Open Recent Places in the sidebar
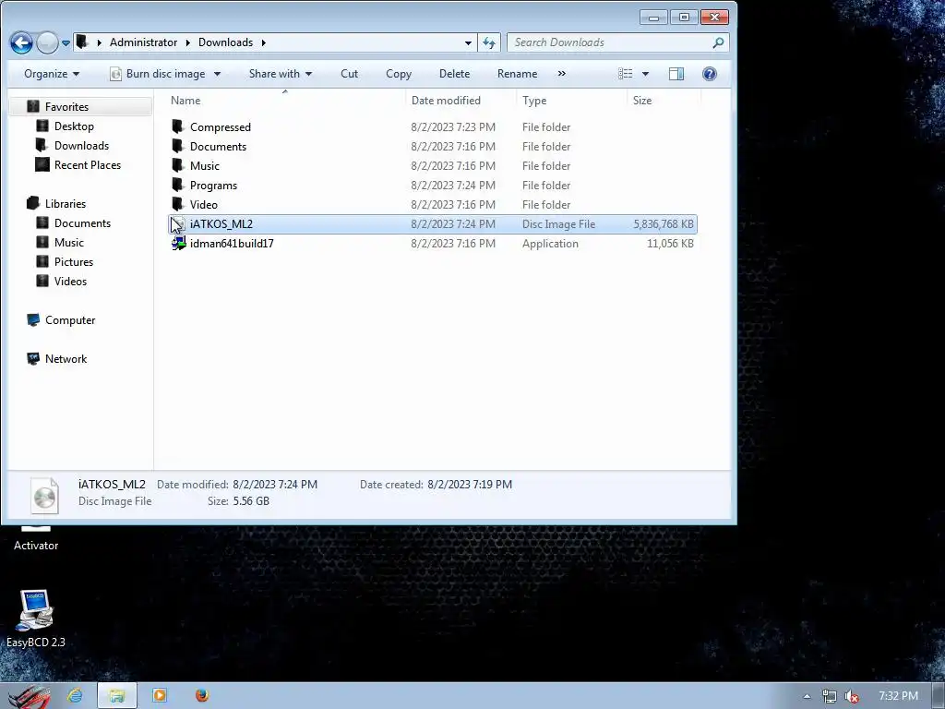This screenshot has height=709, width=945. tap(88, 164)
